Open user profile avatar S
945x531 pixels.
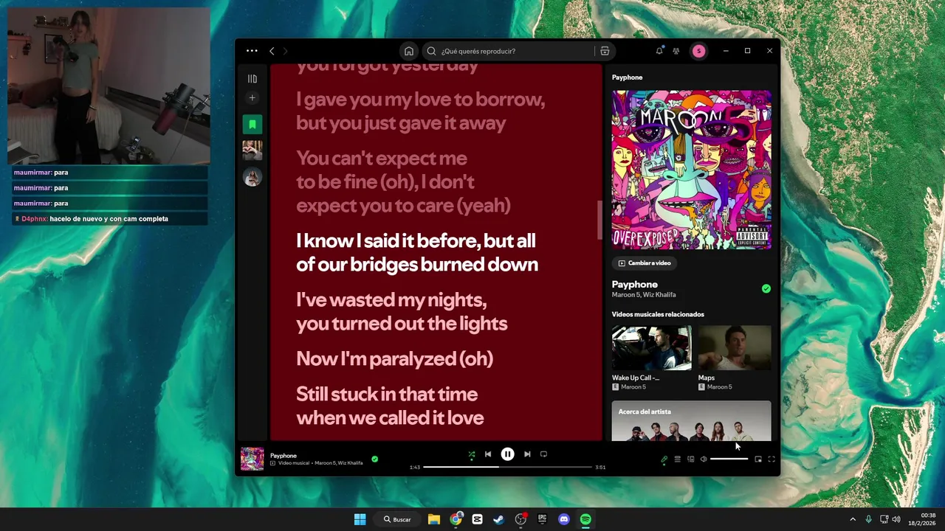coord(698,51)
